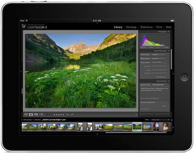194x153 pixels.
Task: Switch to Survey view icon
Action: click(x=41, y=115)
